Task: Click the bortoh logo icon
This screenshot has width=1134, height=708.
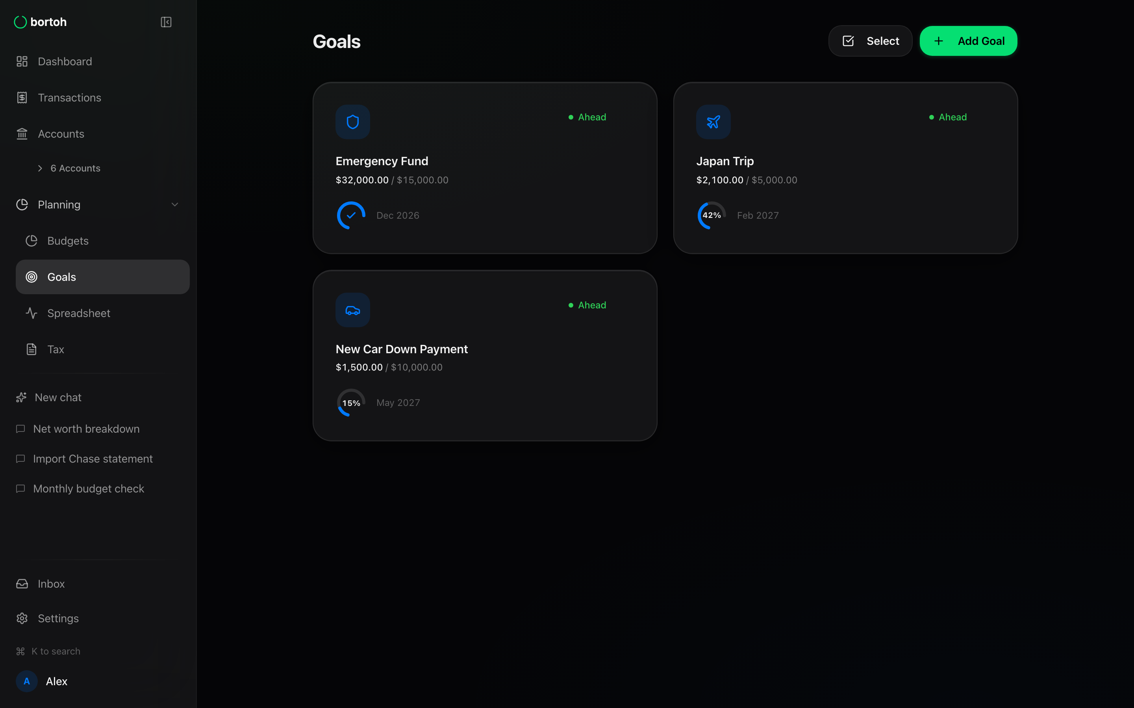Action: click(20, 22)
